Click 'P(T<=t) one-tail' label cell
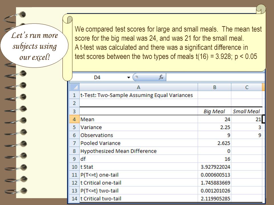Screen dimensions: 274x205 (x=139, y=175)
